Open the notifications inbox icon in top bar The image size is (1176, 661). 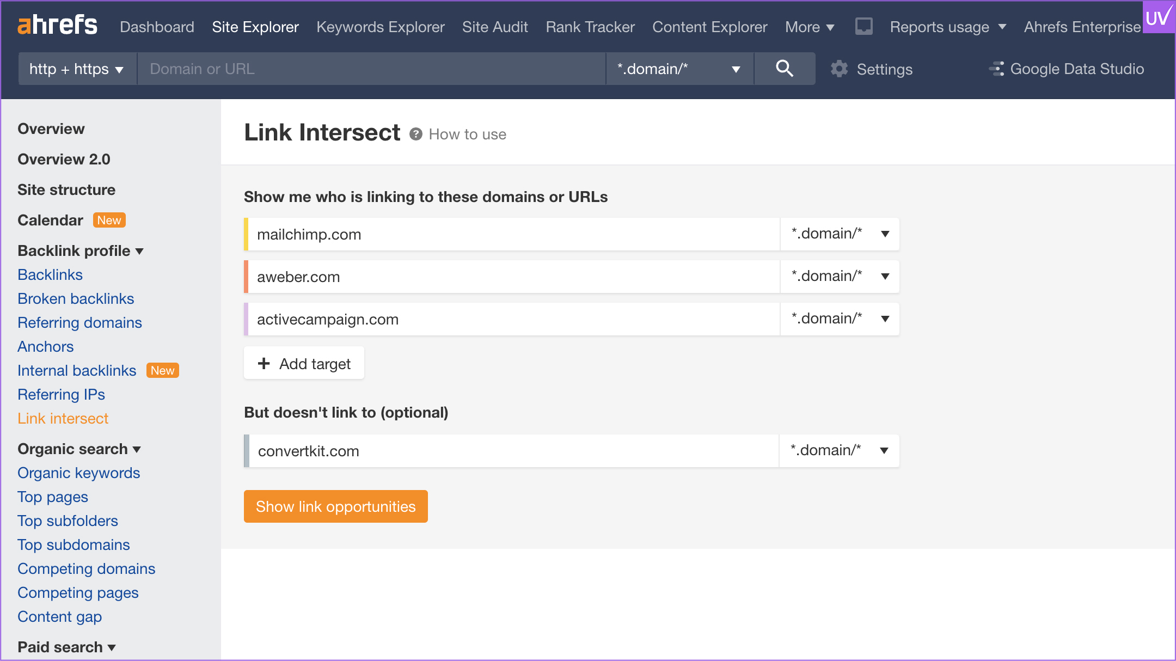click(x=863, y=26)
